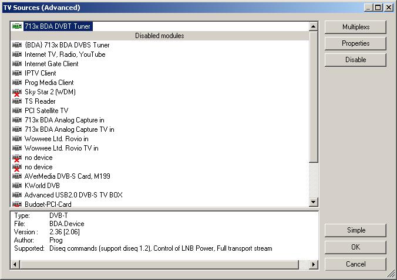Open Properties for selected source
The height and width of the screenshot is (280, 397).
tap(355, 43)
